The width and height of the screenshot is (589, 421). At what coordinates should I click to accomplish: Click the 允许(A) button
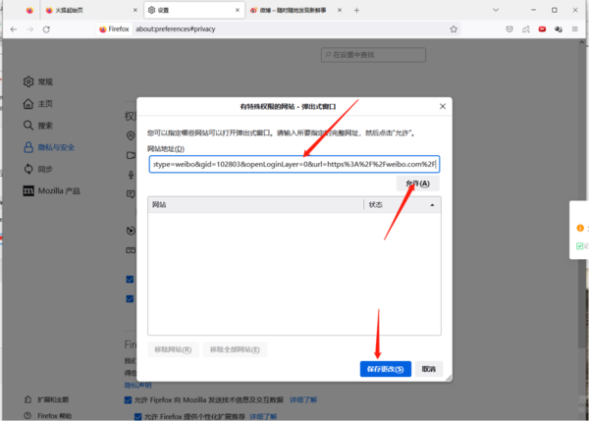[x=418, y=184]
